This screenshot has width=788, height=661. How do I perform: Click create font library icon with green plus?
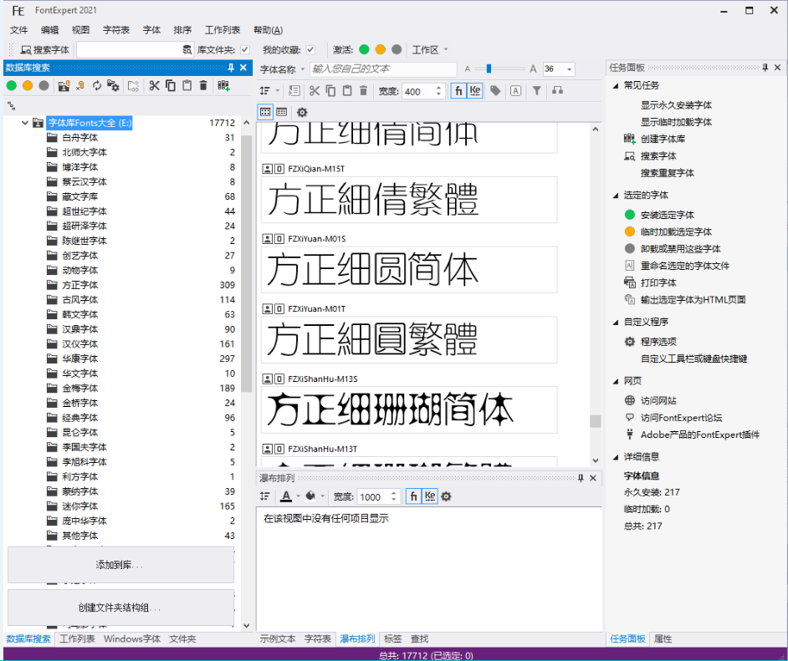223,86
